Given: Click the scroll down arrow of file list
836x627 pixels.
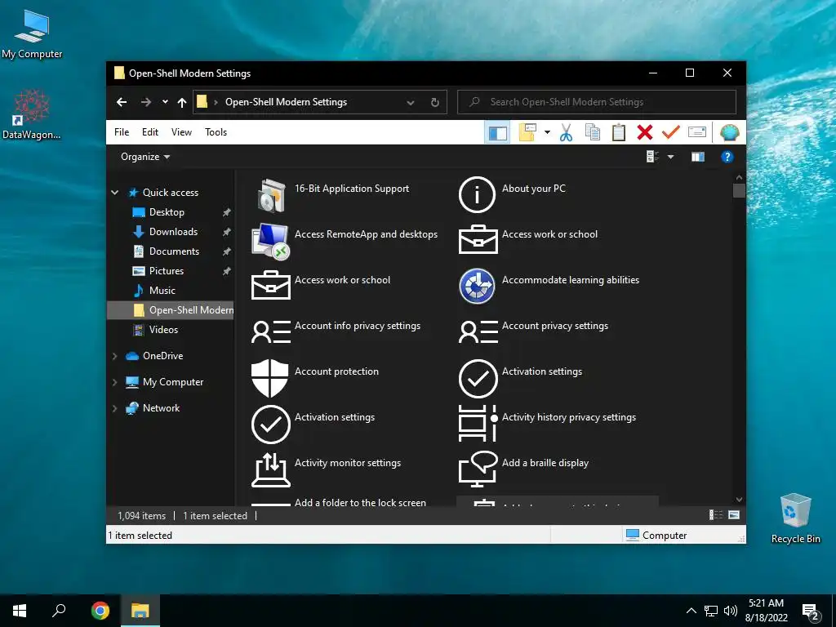Looking at the screenshot, I should [x=739, y=500].
